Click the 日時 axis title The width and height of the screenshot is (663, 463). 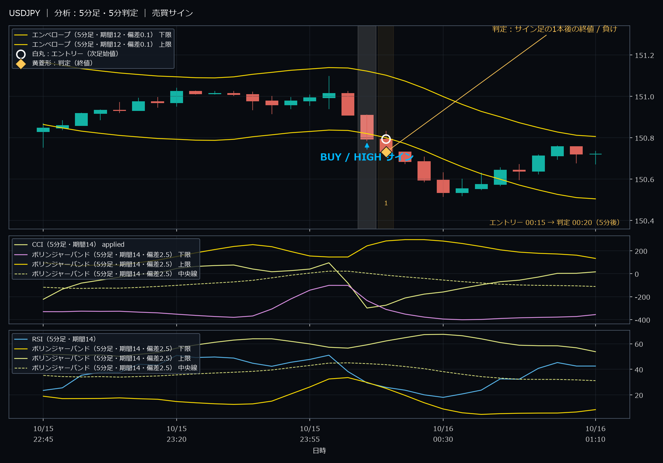[x=319, y=451]
